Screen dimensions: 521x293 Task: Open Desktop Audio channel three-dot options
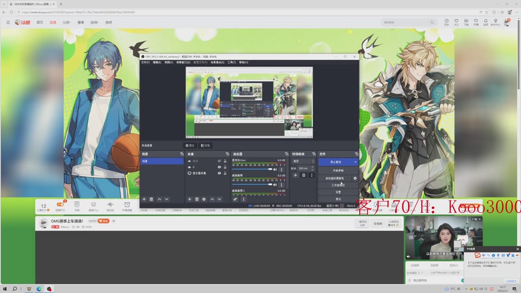pos(281,185)
